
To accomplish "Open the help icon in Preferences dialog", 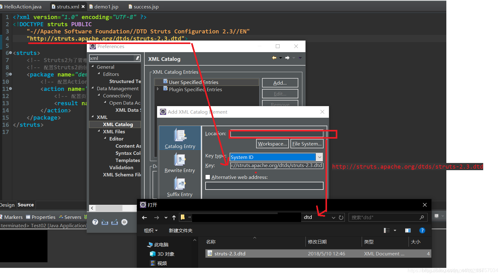I will [x=95, y=222].
